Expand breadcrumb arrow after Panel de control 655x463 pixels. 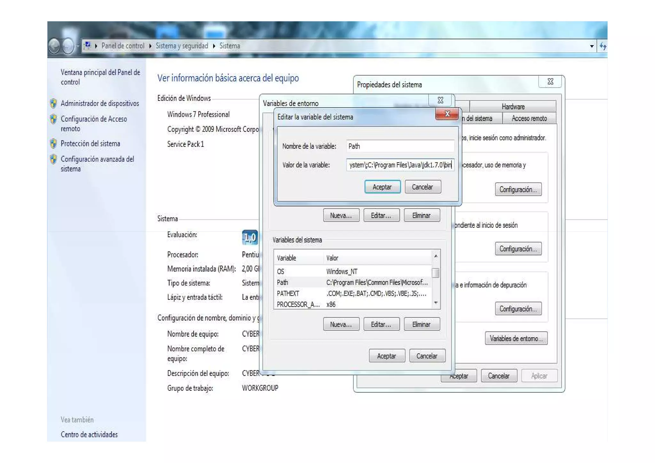(150, 46)
